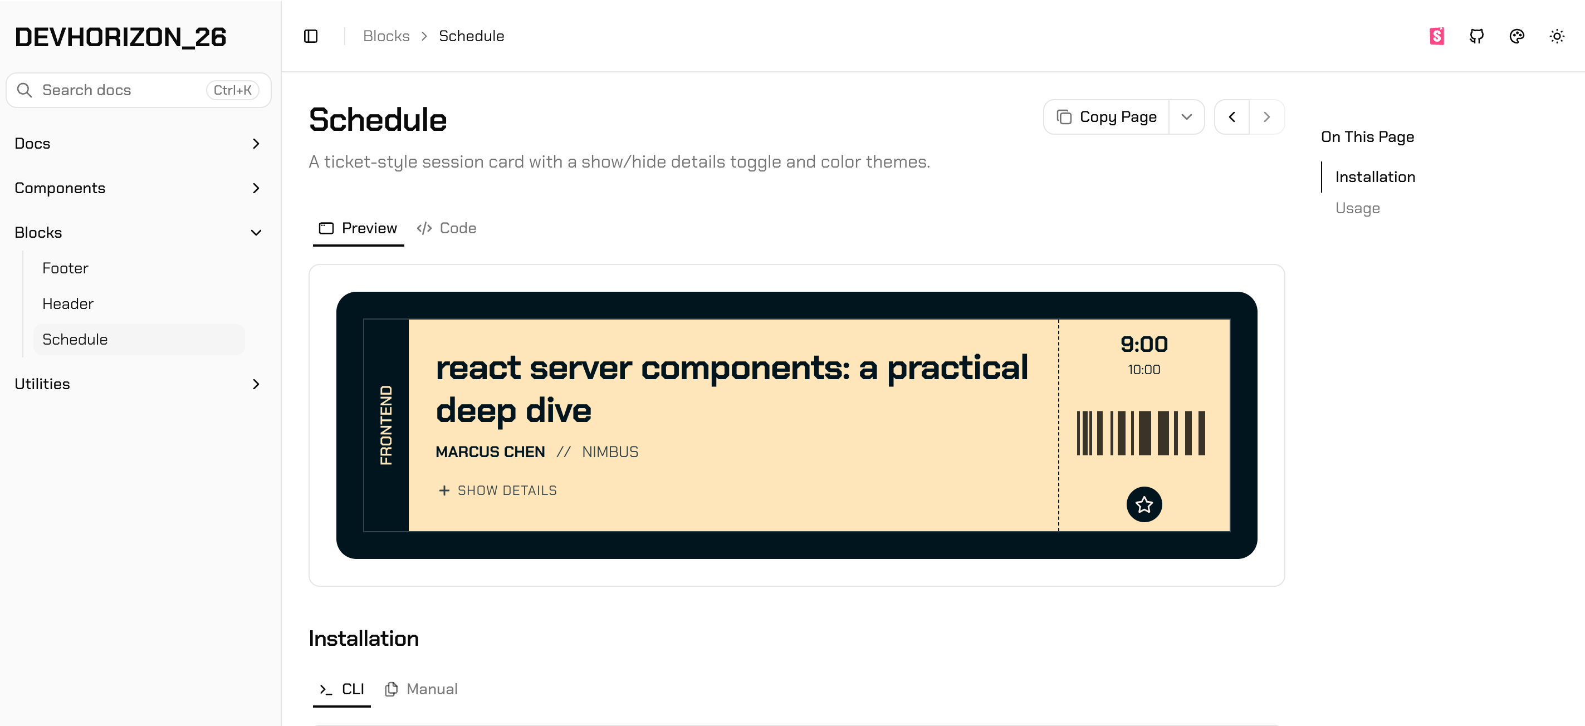The width and height of the screenshot is (1585, 726).
Task: Expand the Utilities section
Action: (x=139, y=384)
